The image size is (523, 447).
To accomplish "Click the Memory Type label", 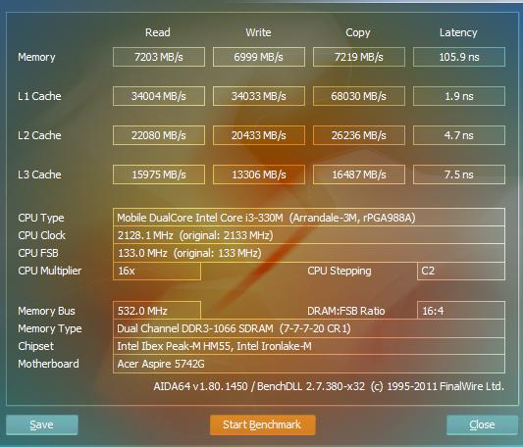I will 50,328.
